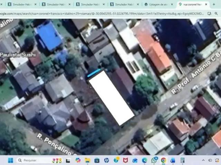This screenshot has height=165, width=221.
Task: Open File Explorer from the taskbar
Action: point(87,160)
